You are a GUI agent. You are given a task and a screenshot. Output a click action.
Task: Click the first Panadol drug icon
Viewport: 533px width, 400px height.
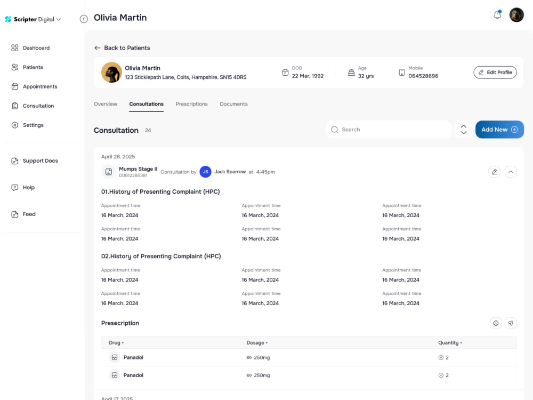(x=115, y=357)
